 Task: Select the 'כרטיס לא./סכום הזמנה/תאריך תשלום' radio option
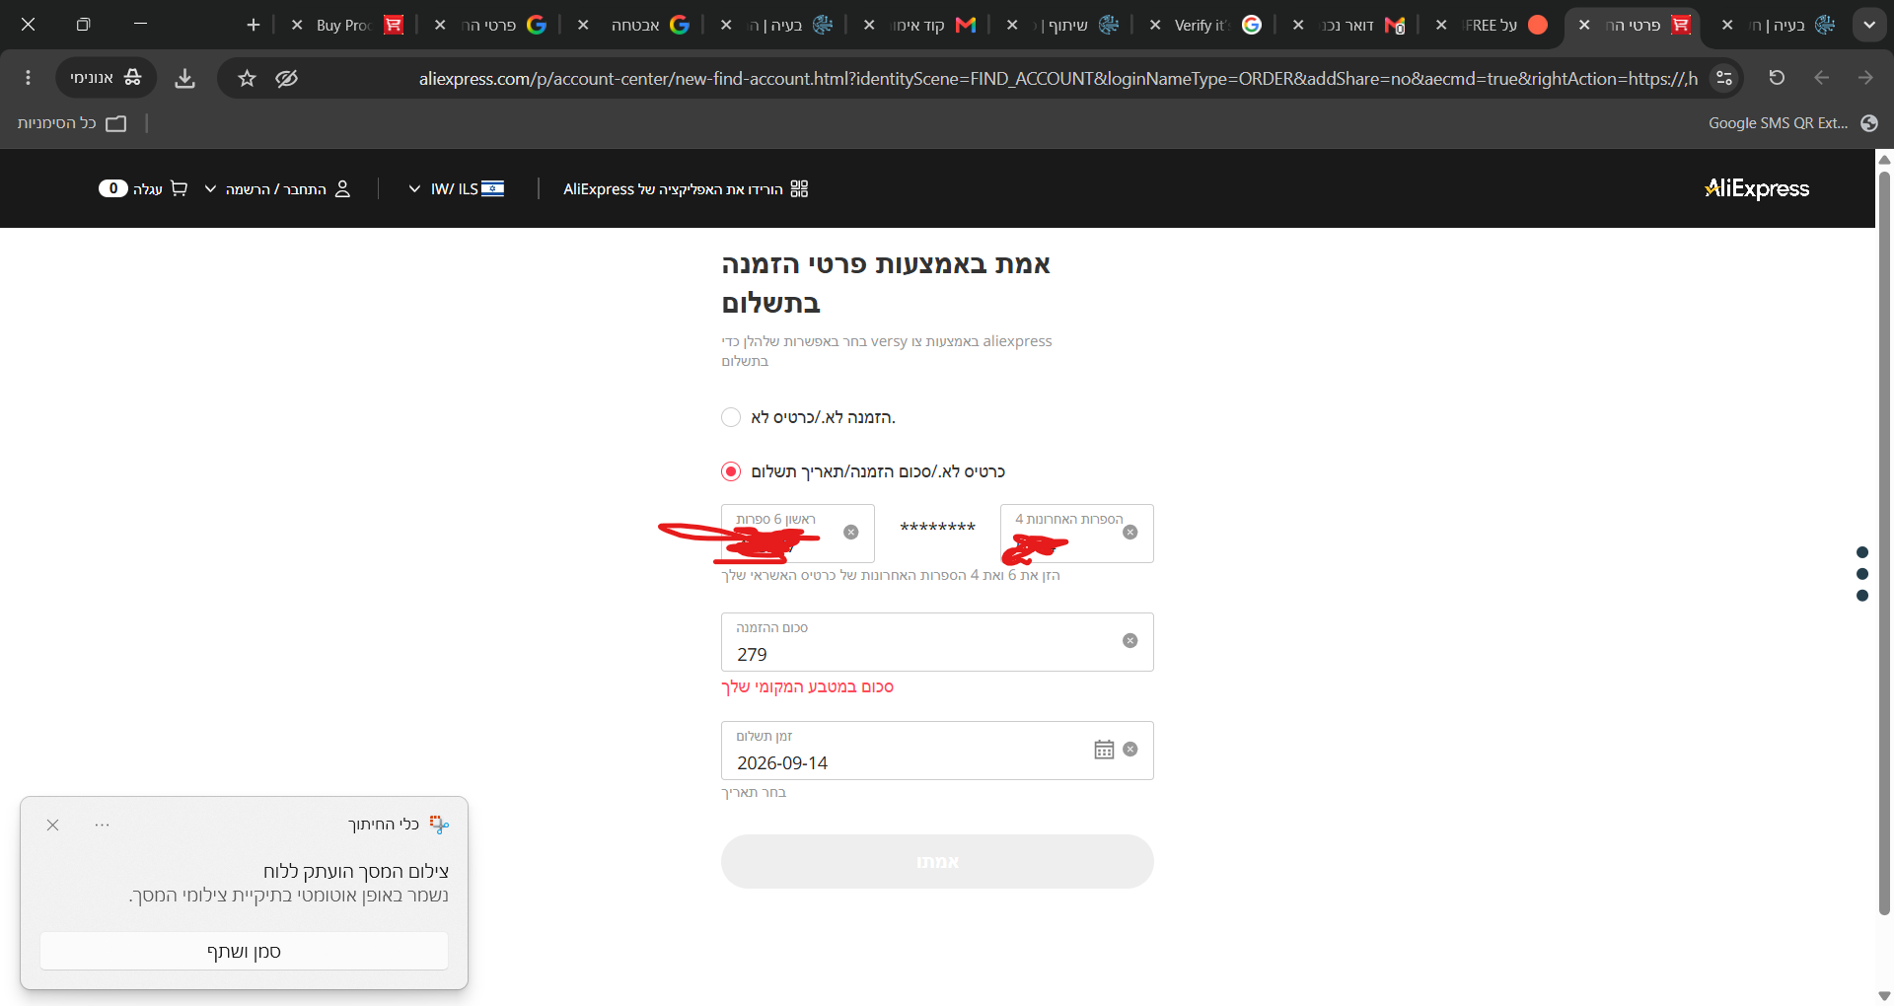click(x=731, y=471)
